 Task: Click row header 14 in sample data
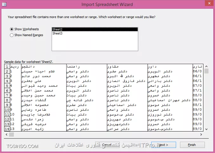click(x=7, y=129)
